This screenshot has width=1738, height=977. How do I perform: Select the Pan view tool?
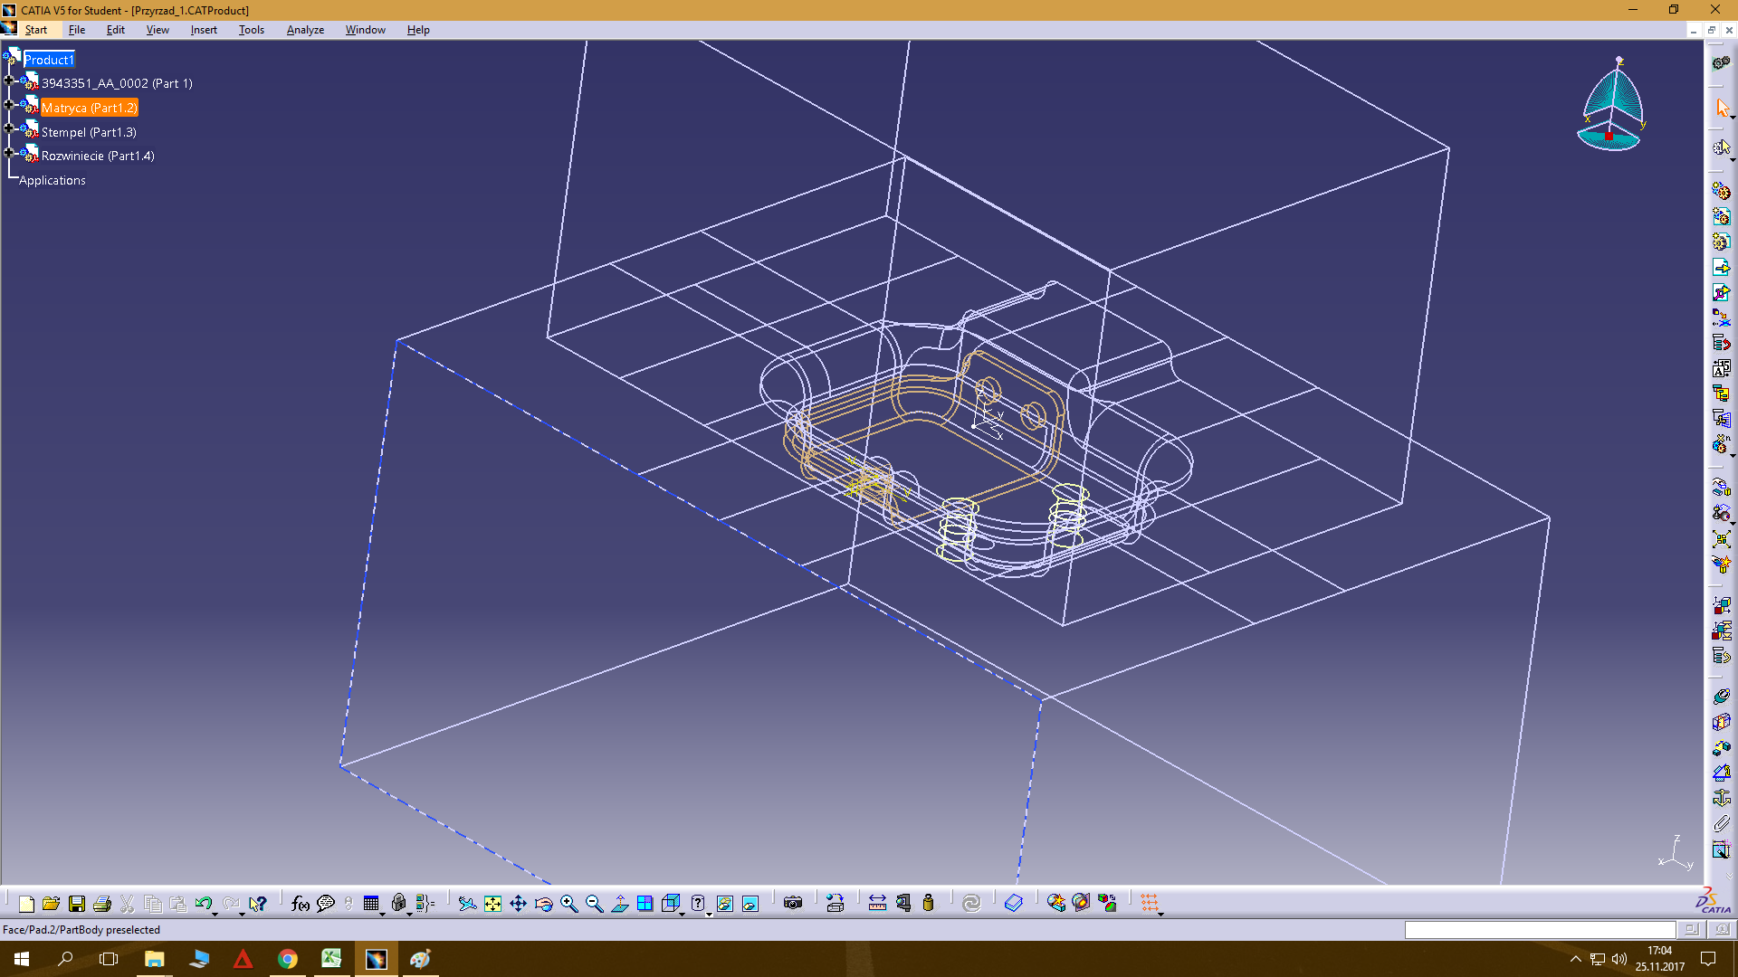518,904
